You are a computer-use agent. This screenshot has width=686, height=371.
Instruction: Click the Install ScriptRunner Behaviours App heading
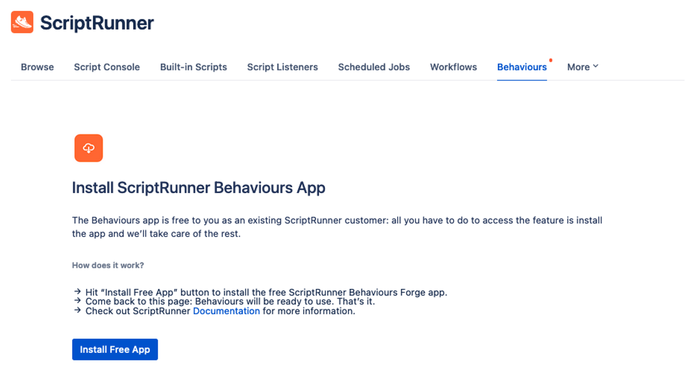point(199,188)
